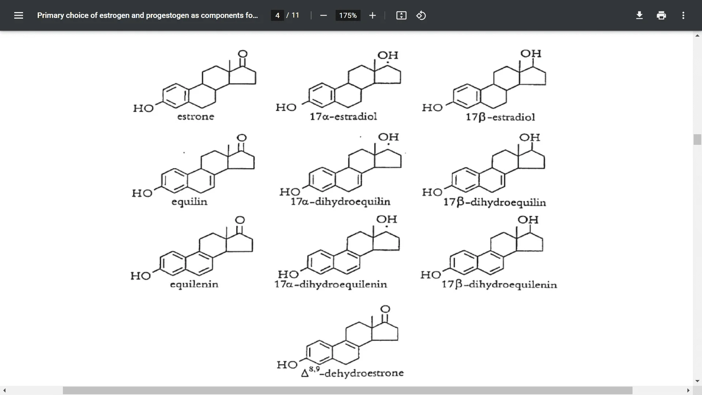
Task: Click the vertical scrollbar down arrow
Action: click(697, 381)
